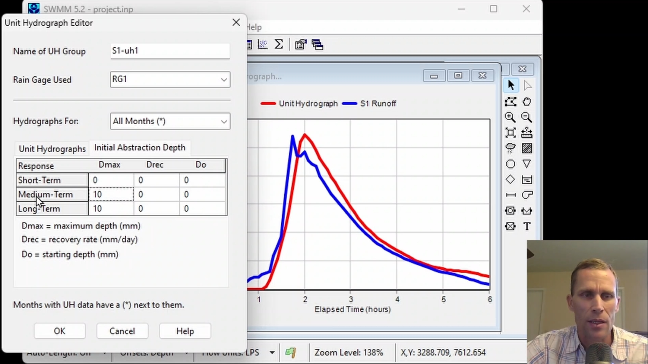Add a text label with T tool

527,226
